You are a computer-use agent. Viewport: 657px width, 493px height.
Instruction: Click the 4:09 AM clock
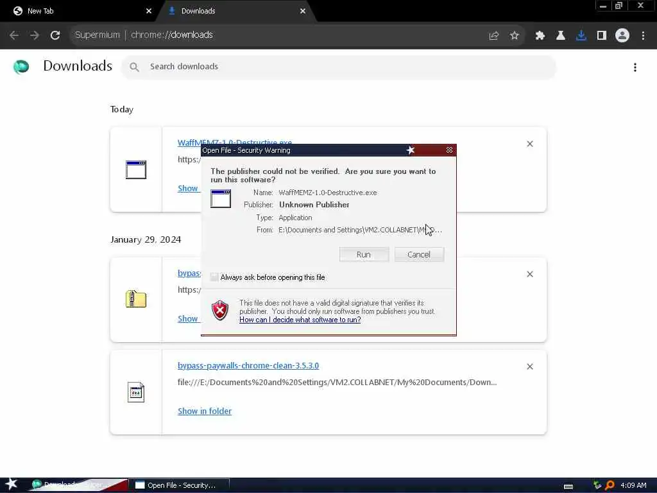633,485
